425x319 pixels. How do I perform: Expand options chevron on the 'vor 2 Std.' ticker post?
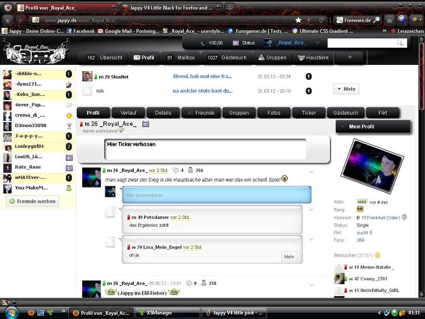click(311, 172)
